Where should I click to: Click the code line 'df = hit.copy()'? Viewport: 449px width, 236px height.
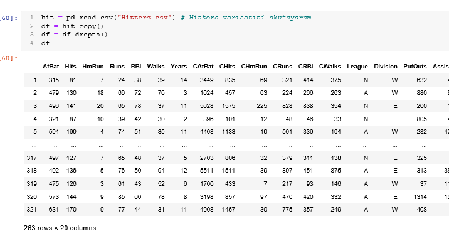click(73, 26)
